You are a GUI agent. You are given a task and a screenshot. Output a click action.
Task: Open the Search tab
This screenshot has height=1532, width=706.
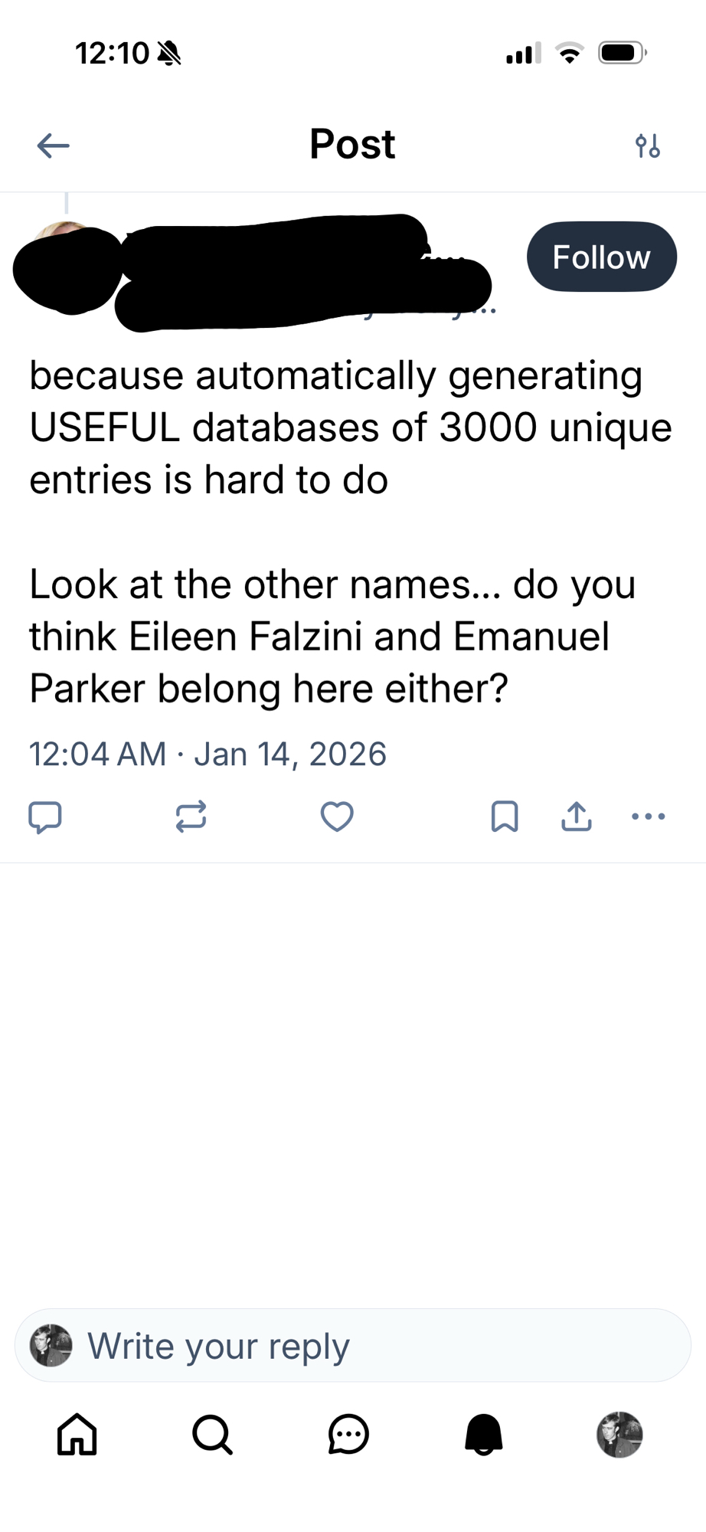click(x=212, y=1434)
